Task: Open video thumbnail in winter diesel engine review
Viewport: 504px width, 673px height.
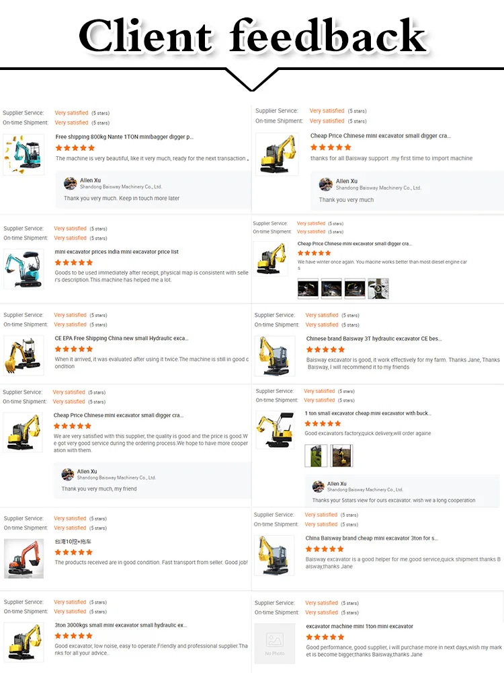Action: (378, 289)
